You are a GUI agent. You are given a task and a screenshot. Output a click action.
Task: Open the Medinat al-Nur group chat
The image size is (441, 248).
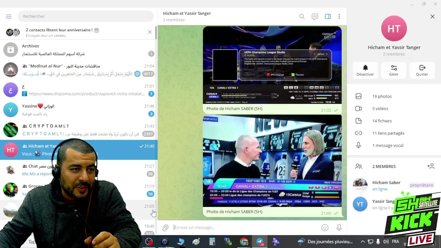coord(79,70)
